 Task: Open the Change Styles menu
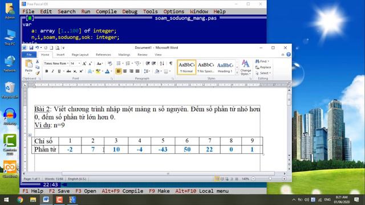246,67
